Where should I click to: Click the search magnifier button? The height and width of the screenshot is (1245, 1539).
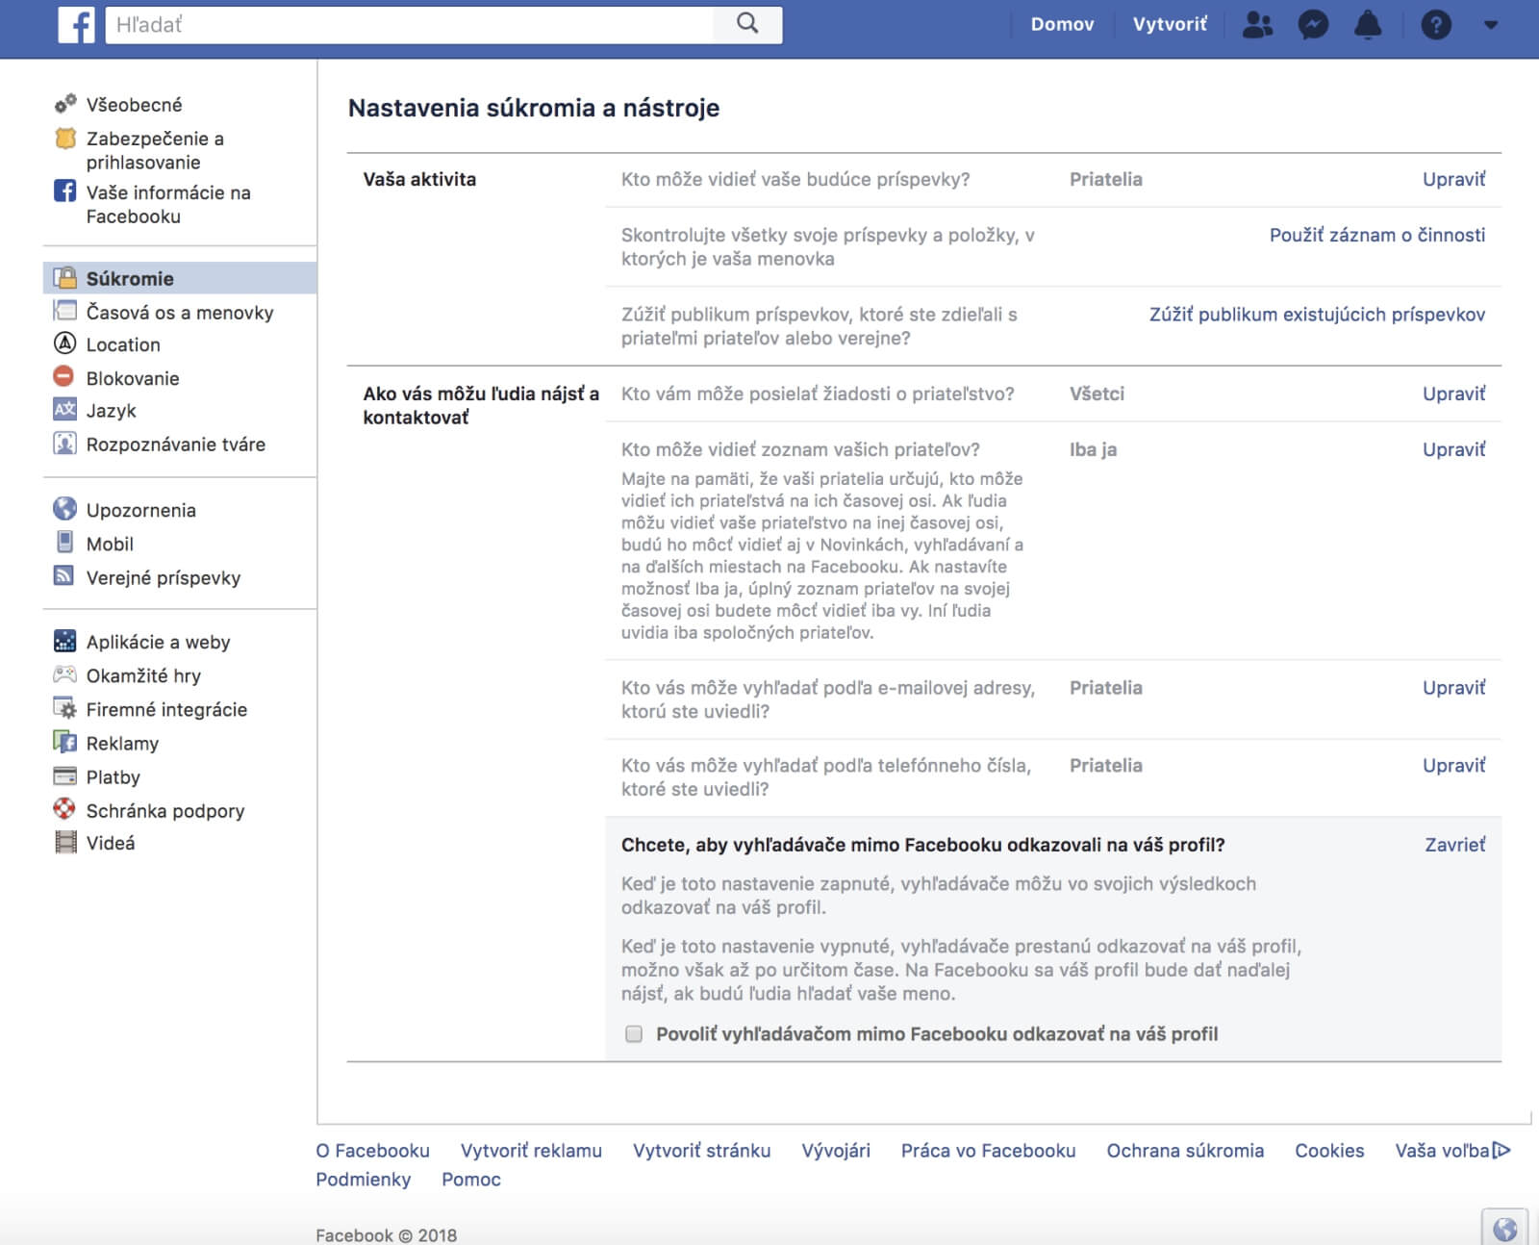[747, 24]
